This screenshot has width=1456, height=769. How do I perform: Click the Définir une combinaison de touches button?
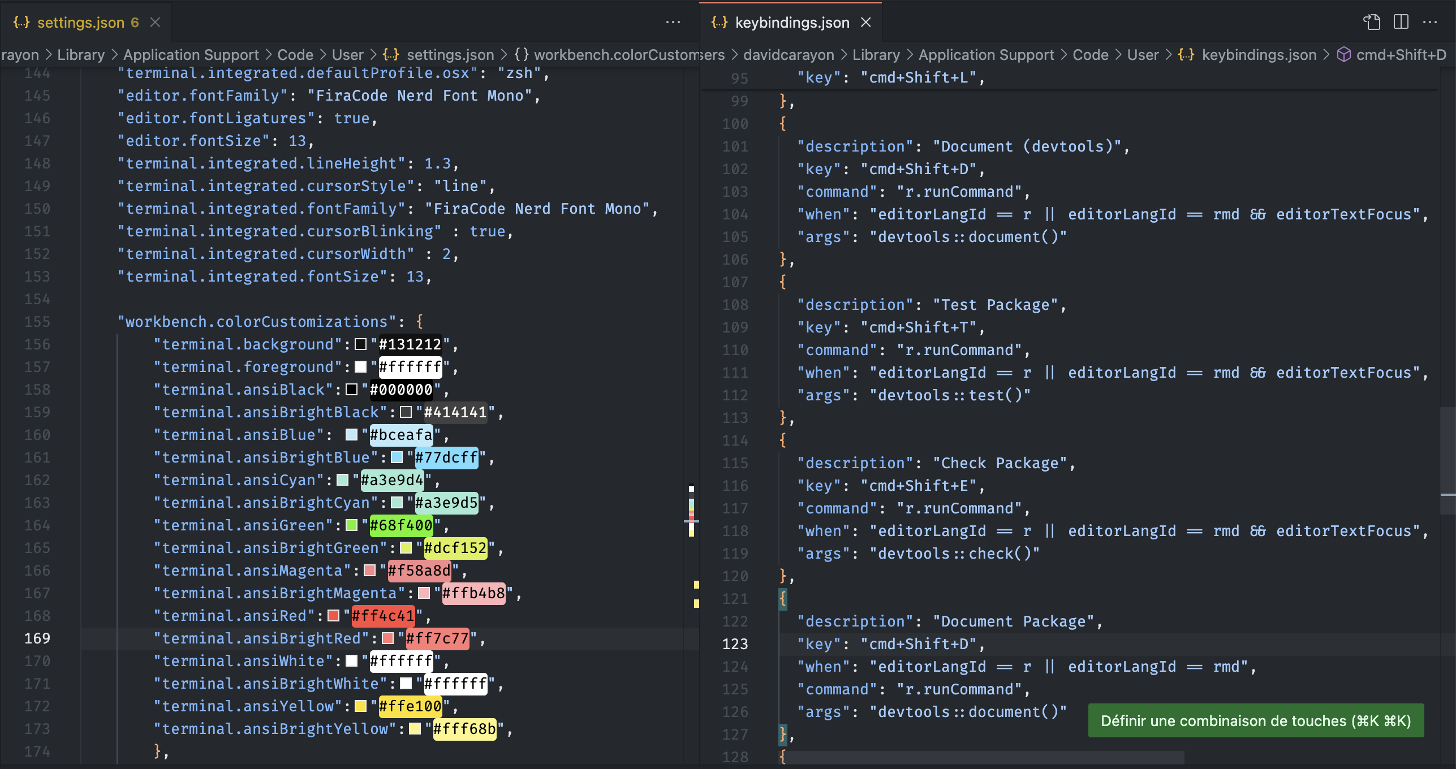tap(1255, 720)
